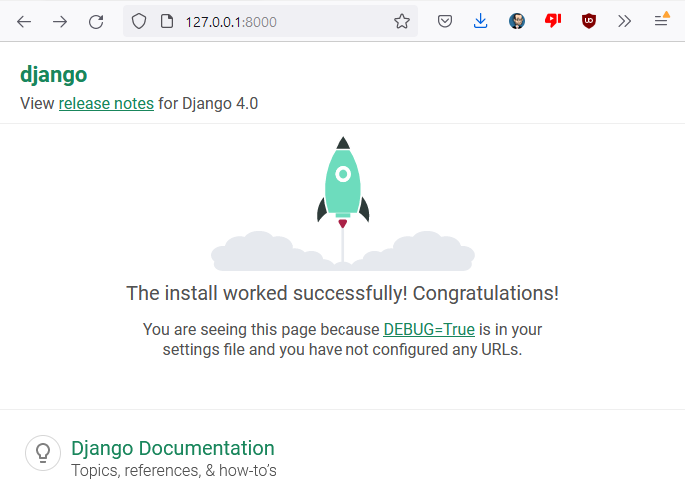Expand the more tools overflow chevron
The height and width of the screenshot is (490, 685).
(x=624, y=21)
